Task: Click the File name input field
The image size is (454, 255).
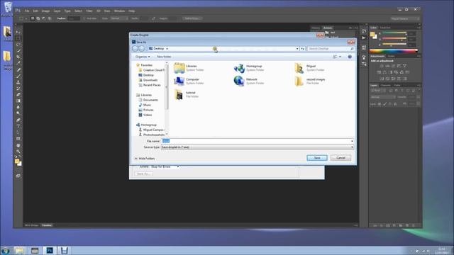Action: (x=255, y=141)
